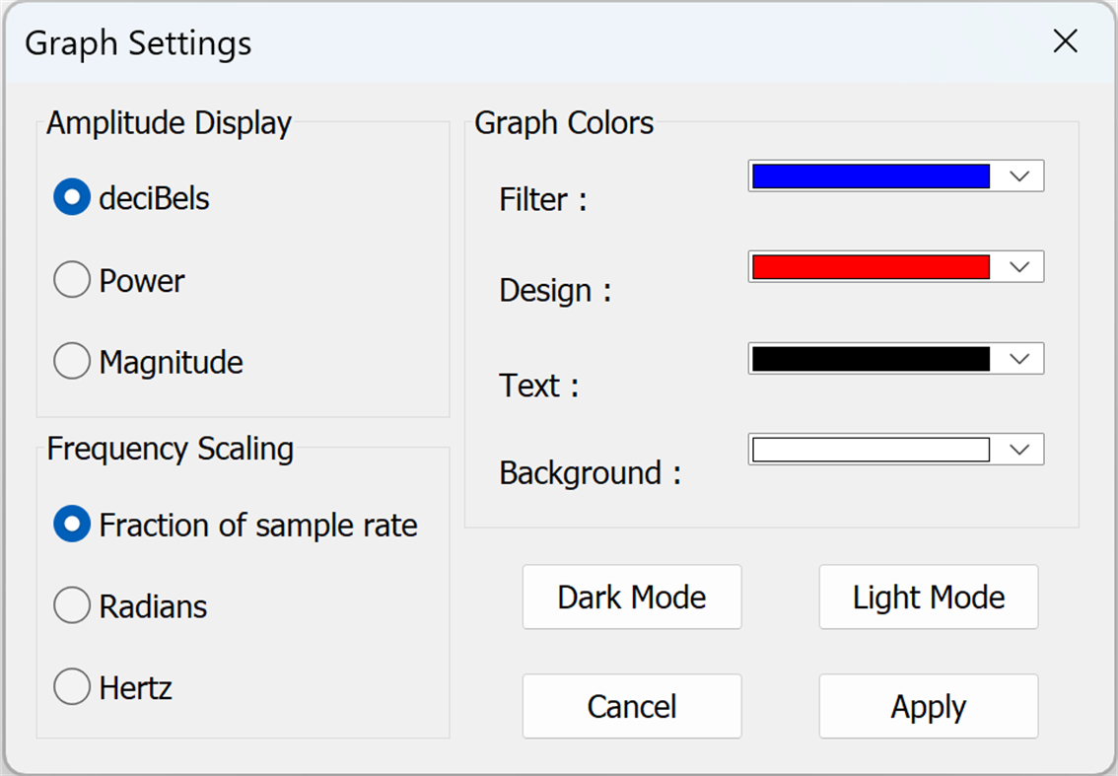
Task: Close the Graph Settings dialog
Action: [x=1065, y=41]
